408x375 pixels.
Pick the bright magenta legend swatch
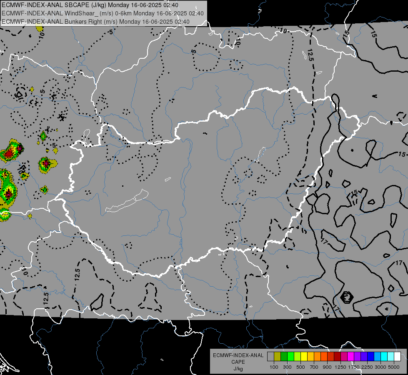coord(351,356)
